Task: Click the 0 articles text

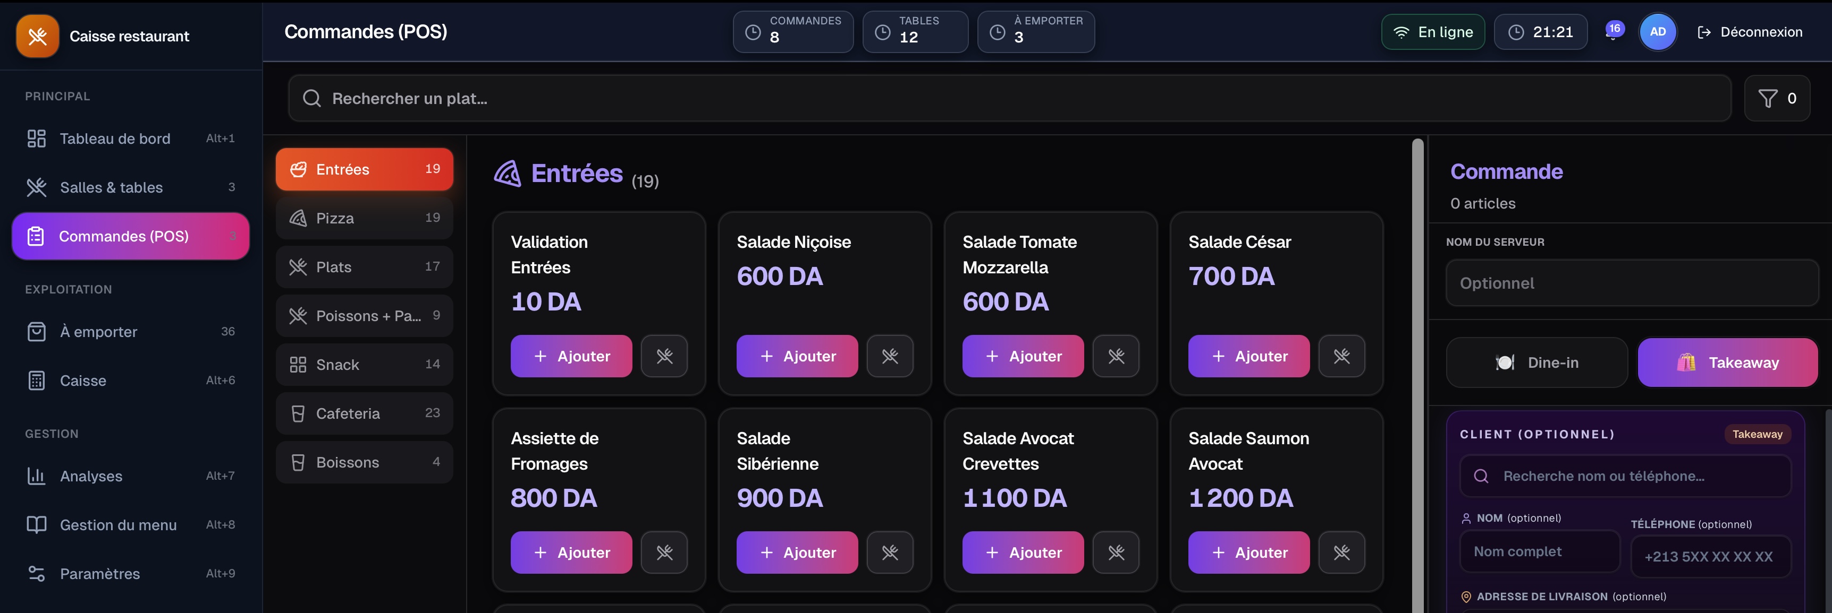Action: tap(1483, 203)
